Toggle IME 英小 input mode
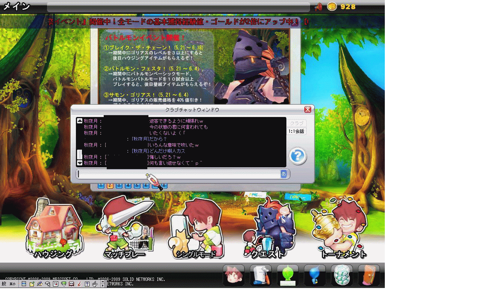 click(12, 284)
